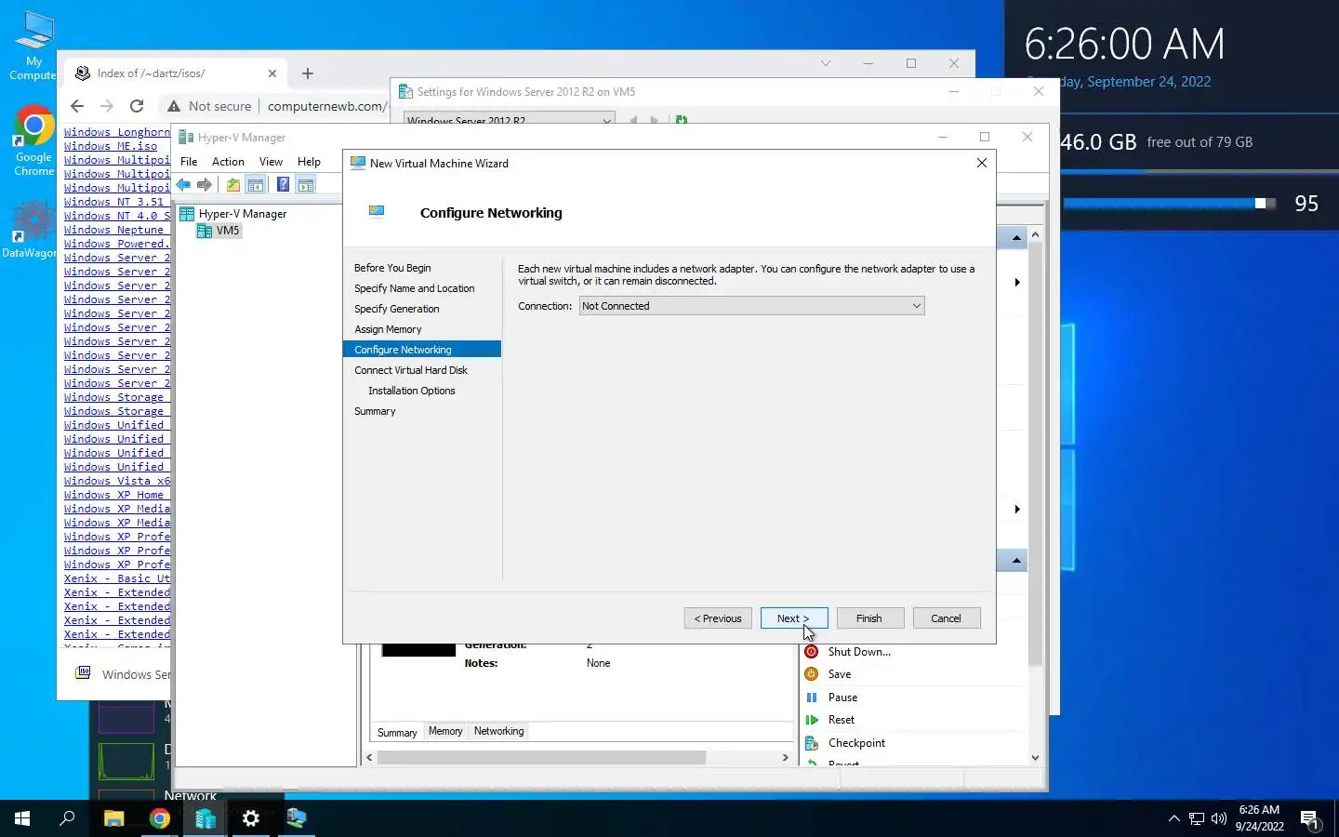Open a new Chrome tab with plus button
1339x837 pixels.
pos(308,73)
